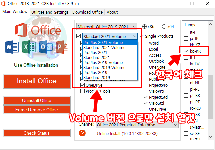Toggle the Single Products checkbox
The width and height of the screenshot is (215, 150).
142,36
